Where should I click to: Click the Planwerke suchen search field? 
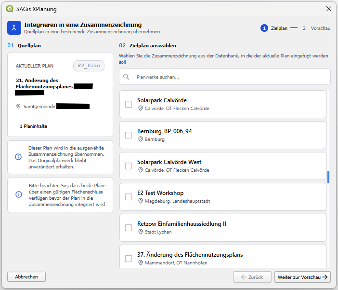pos(225,77)
